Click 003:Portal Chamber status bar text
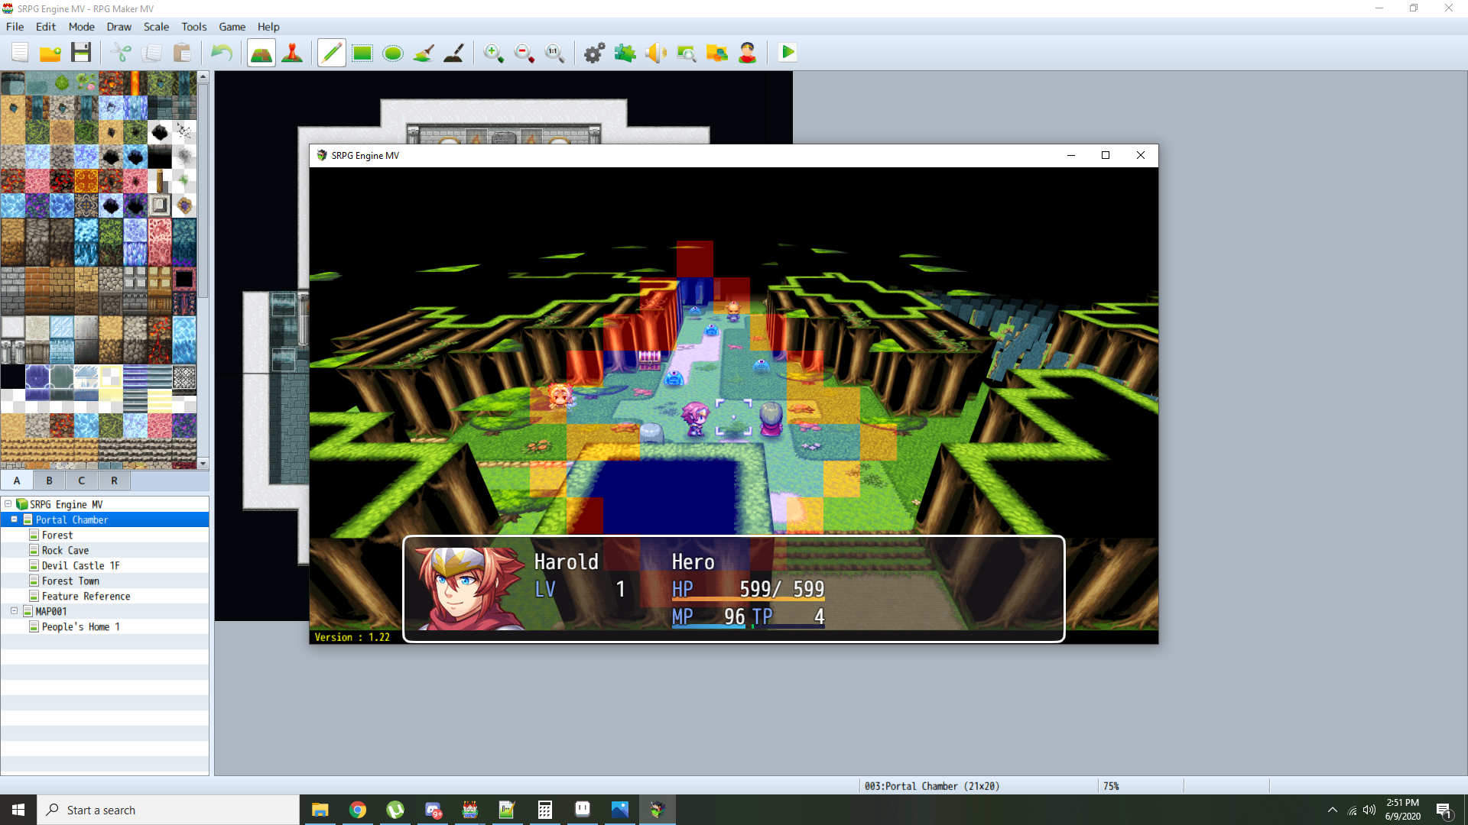The image size is (1468, 825). coord(932,786)
